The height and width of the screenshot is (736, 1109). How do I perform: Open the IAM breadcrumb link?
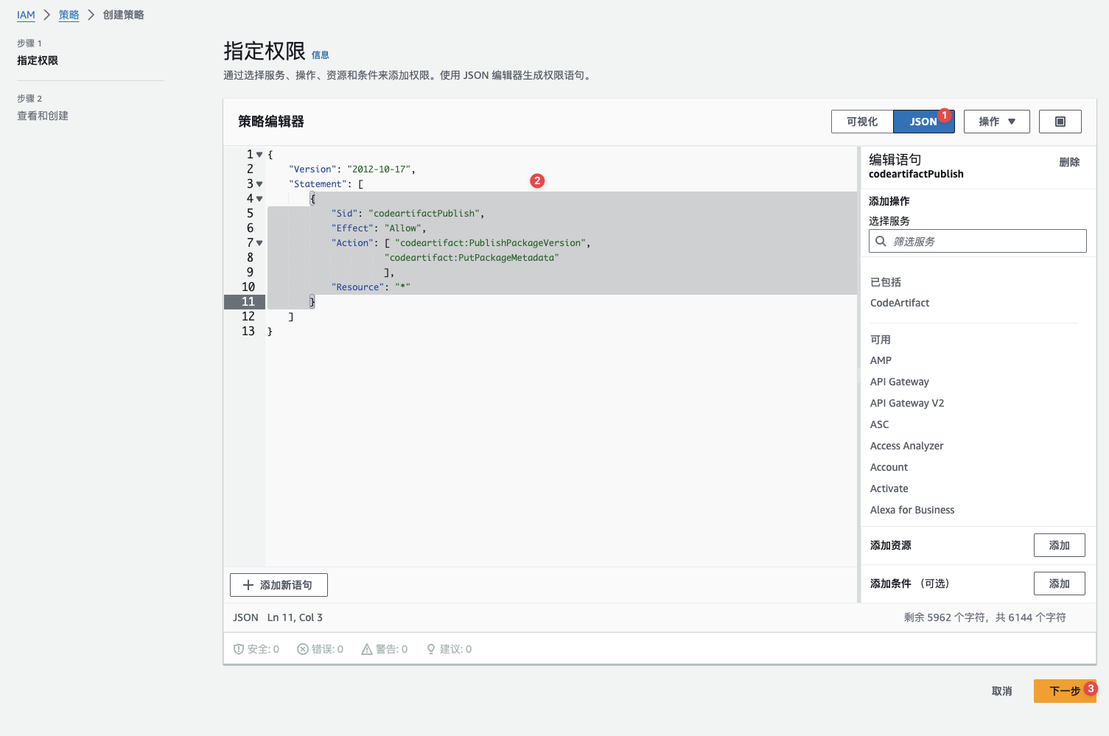click(x=26, y=15)
